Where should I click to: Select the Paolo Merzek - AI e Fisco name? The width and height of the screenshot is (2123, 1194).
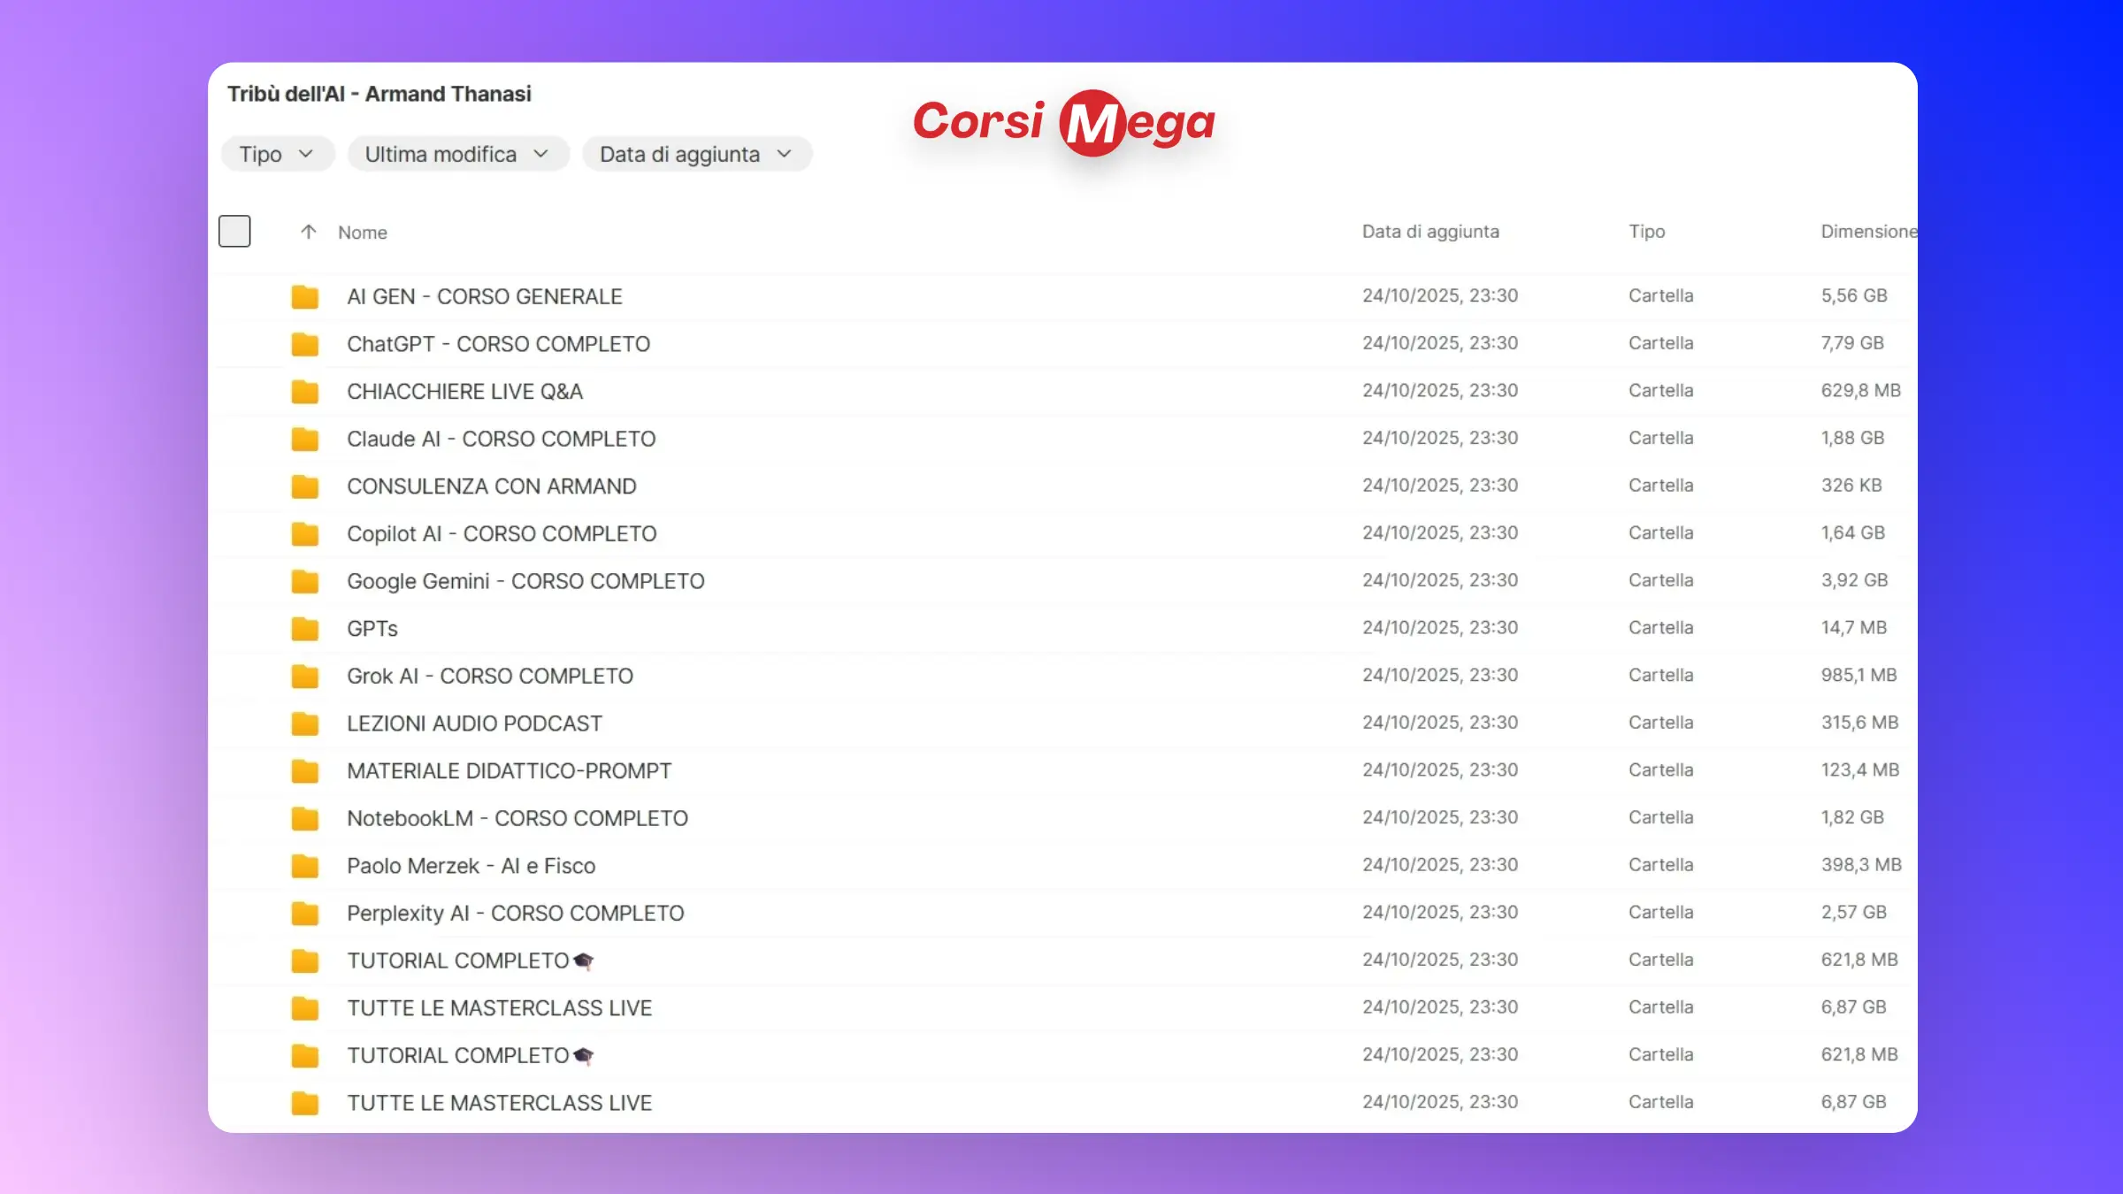(471, 866)
